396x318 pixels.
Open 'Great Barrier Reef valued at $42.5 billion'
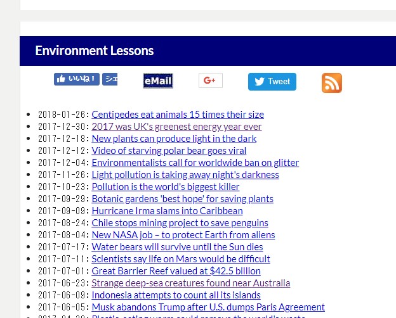click(176, 271)
